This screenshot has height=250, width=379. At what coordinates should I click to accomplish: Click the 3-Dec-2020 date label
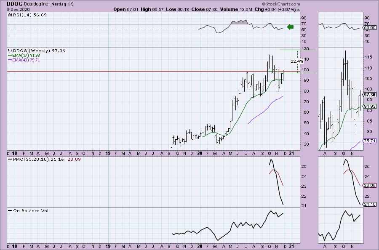click(x=18, y=9)
